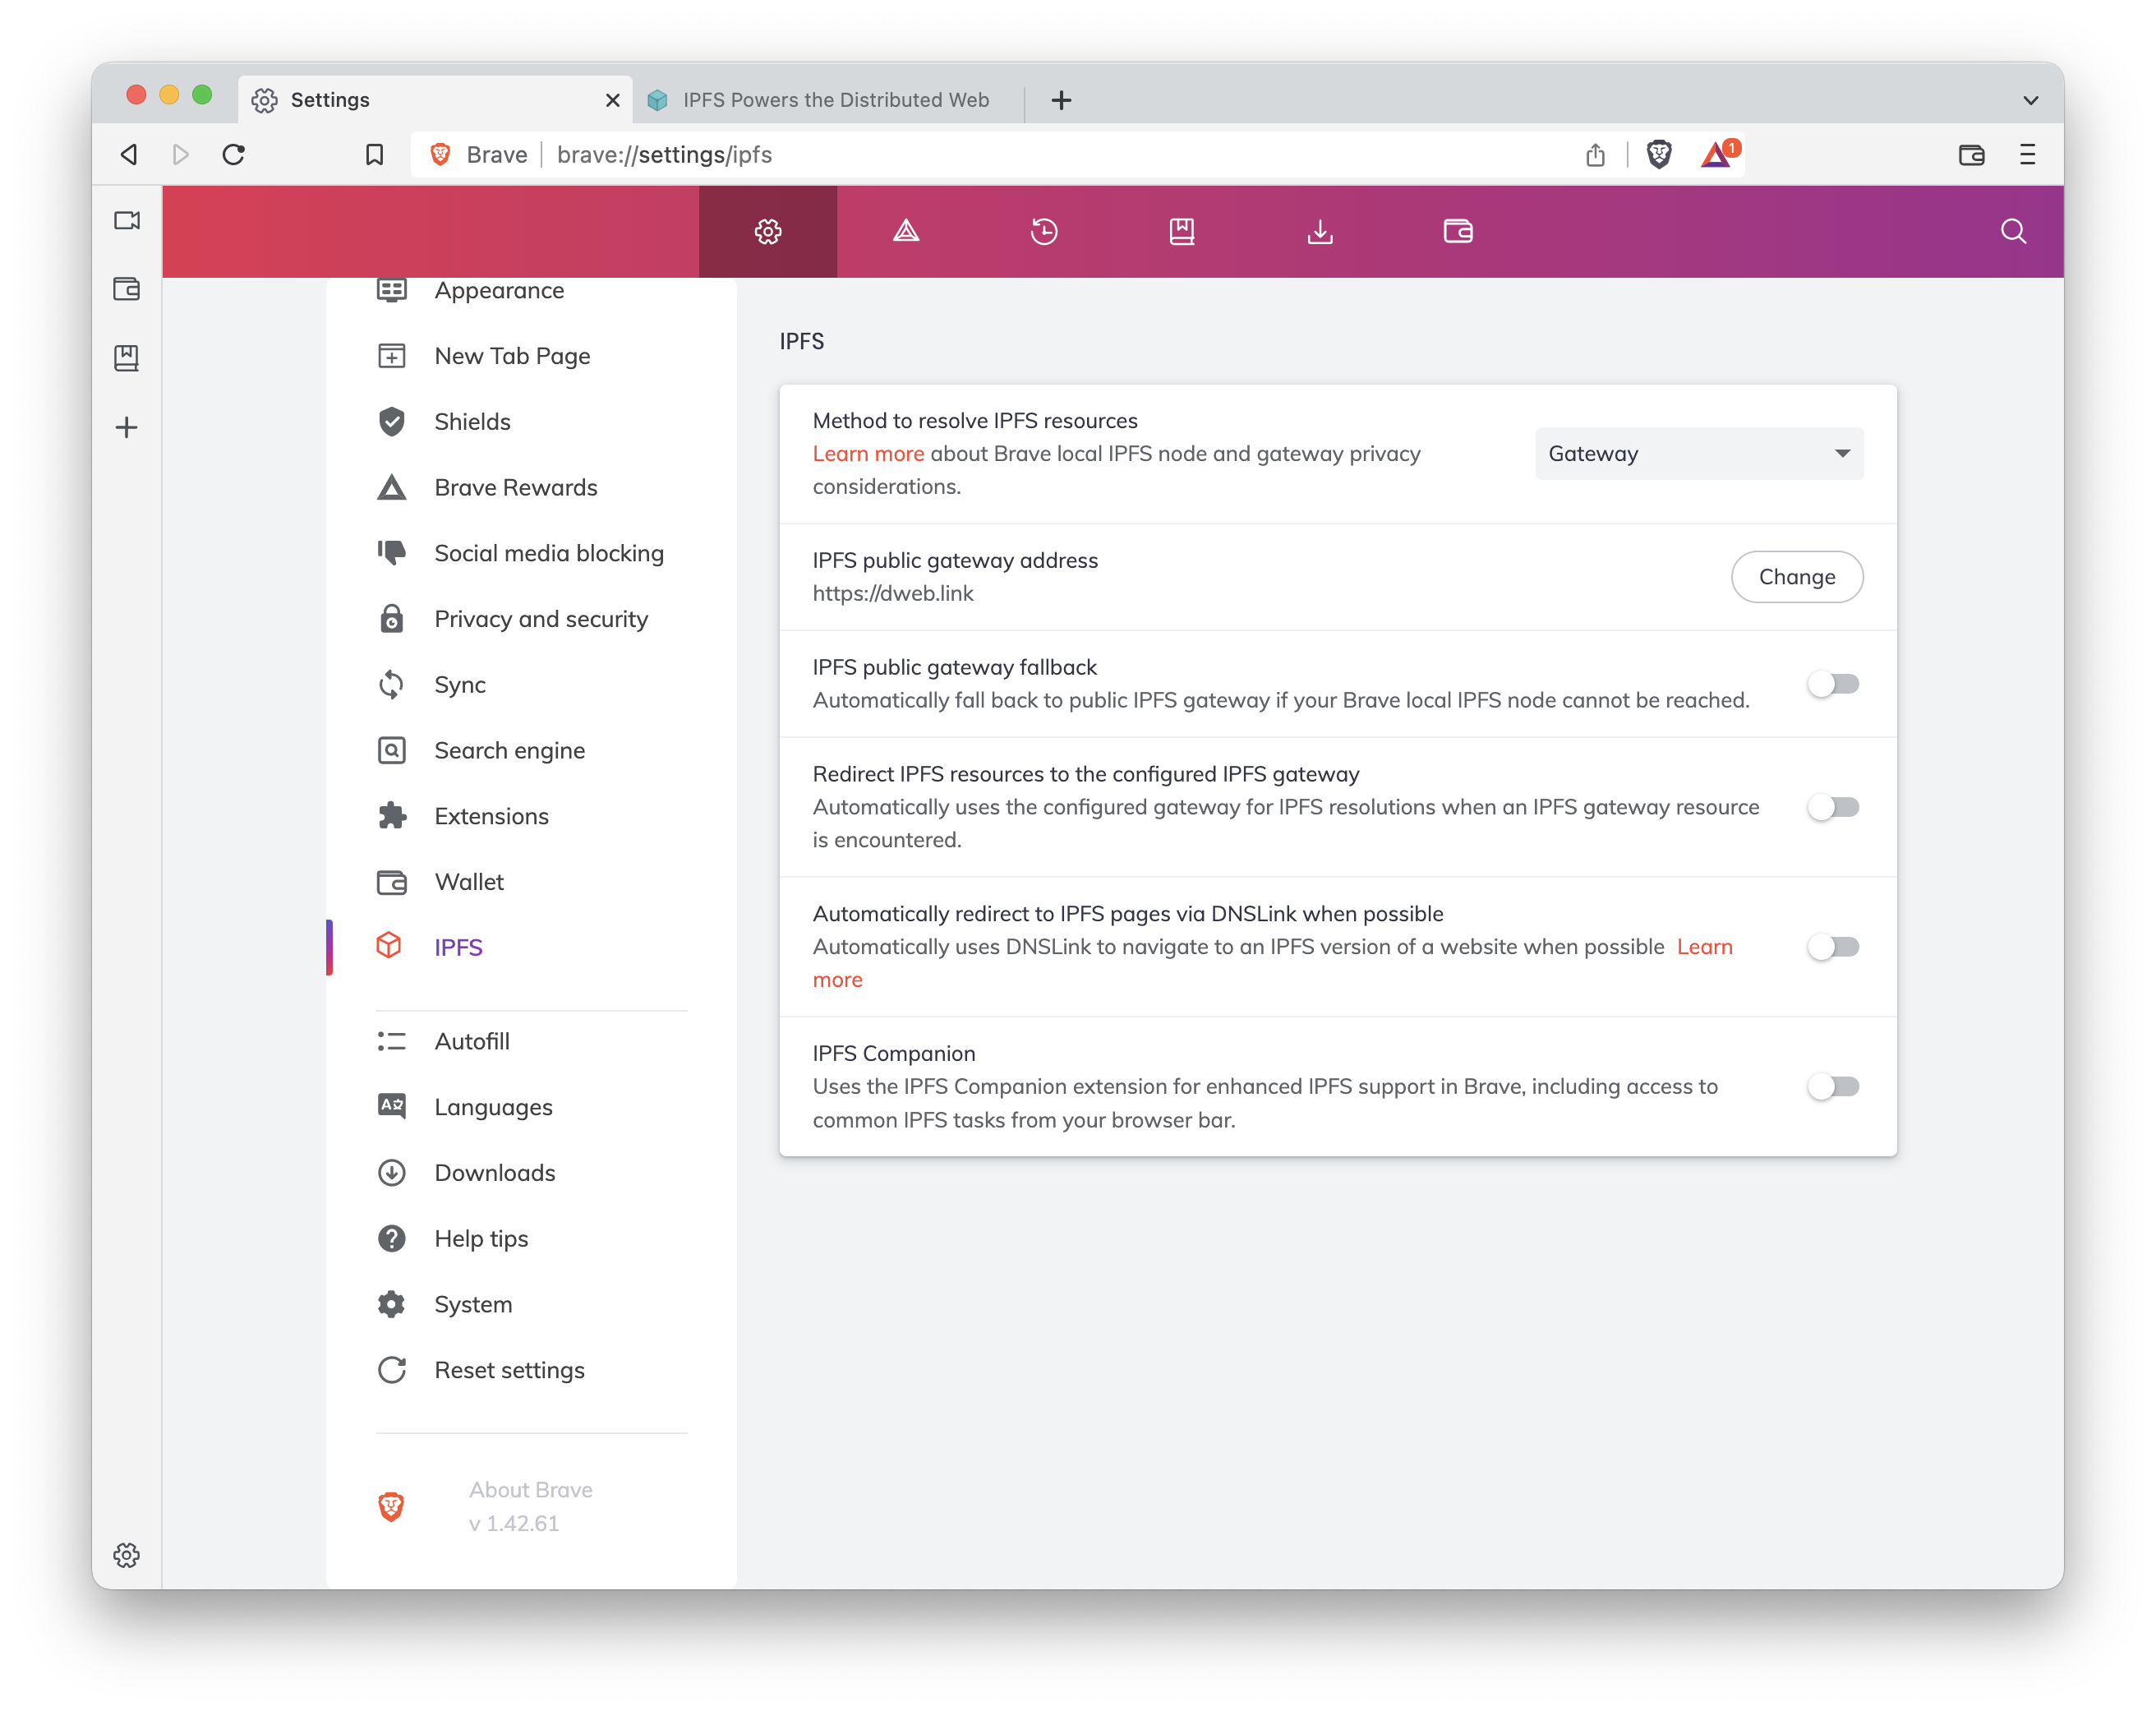Click the Wallet icon in the top gradient bar
Viewport: 2156px width, 1711px height.
(1458, 232)
